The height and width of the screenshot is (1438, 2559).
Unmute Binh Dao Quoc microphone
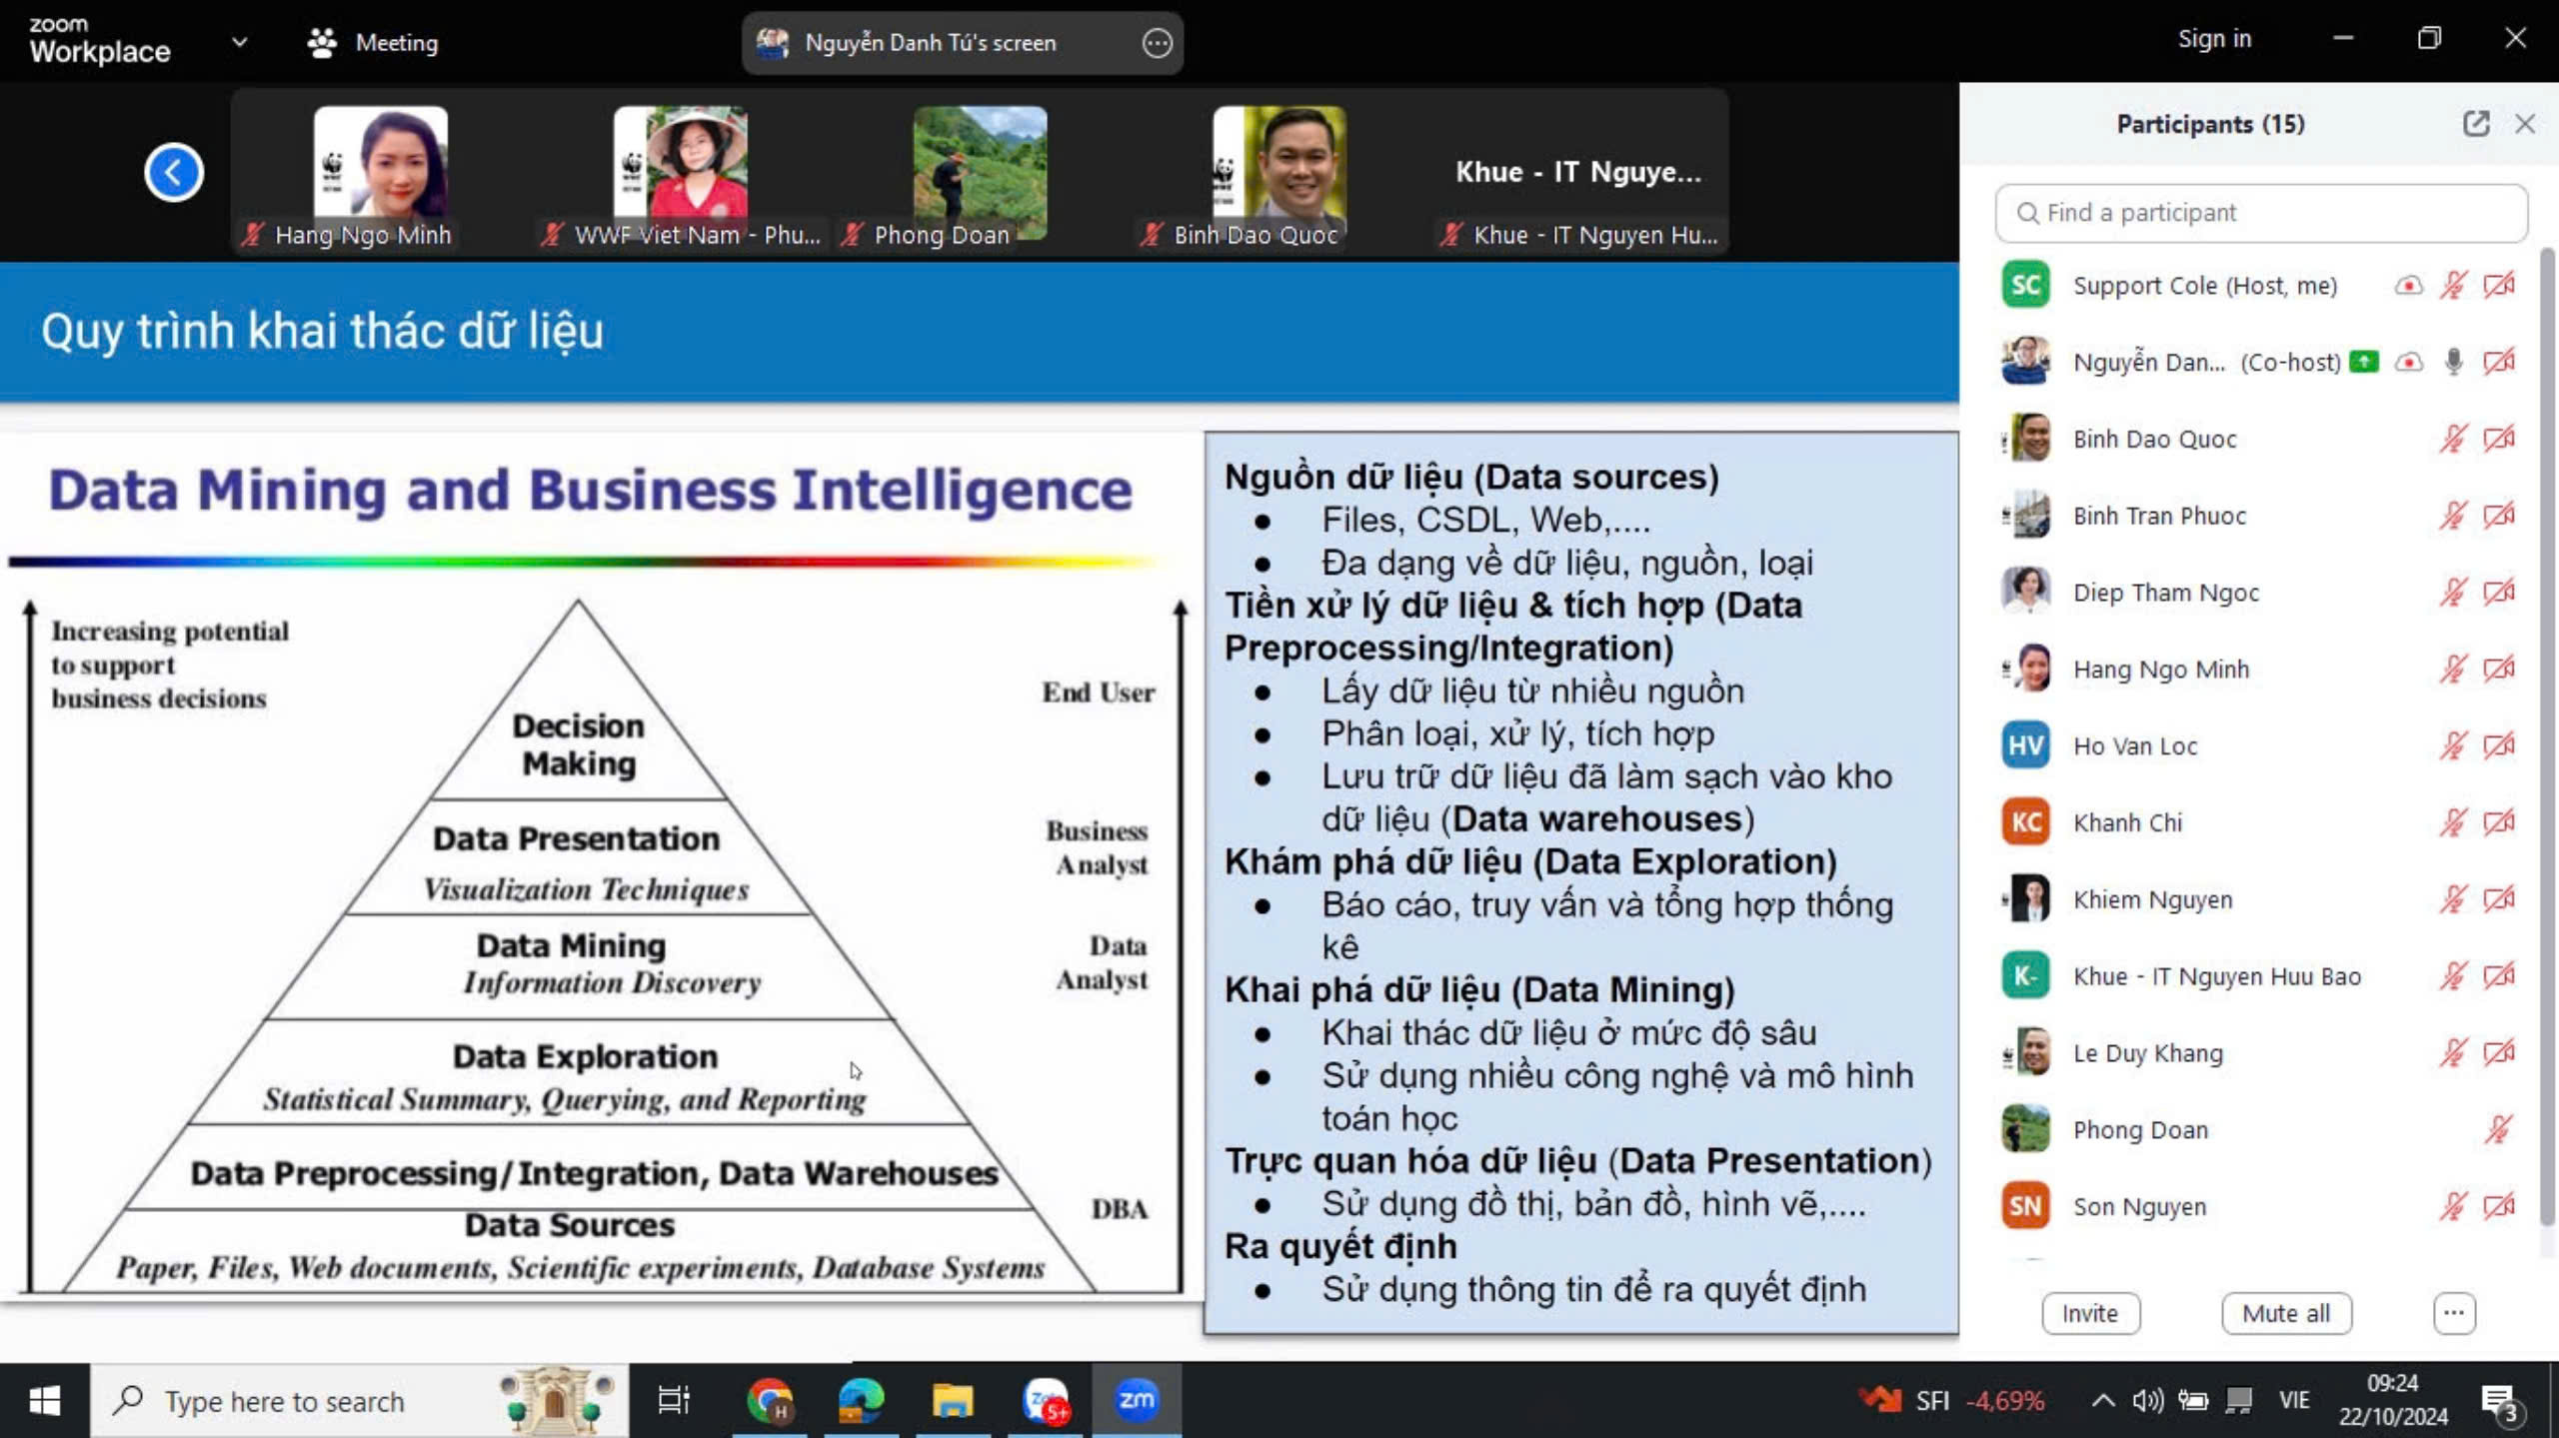pyautogui.click(x=2453, y=439)
